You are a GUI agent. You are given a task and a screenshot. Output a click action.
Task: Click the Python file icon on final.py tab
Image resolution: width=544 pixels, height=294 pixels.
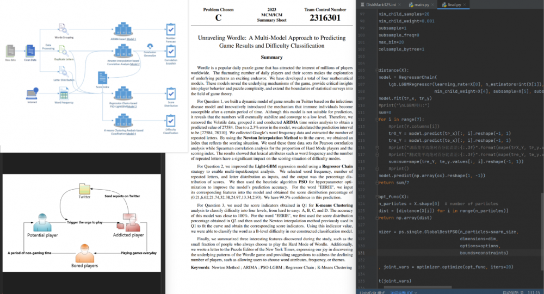444,4
